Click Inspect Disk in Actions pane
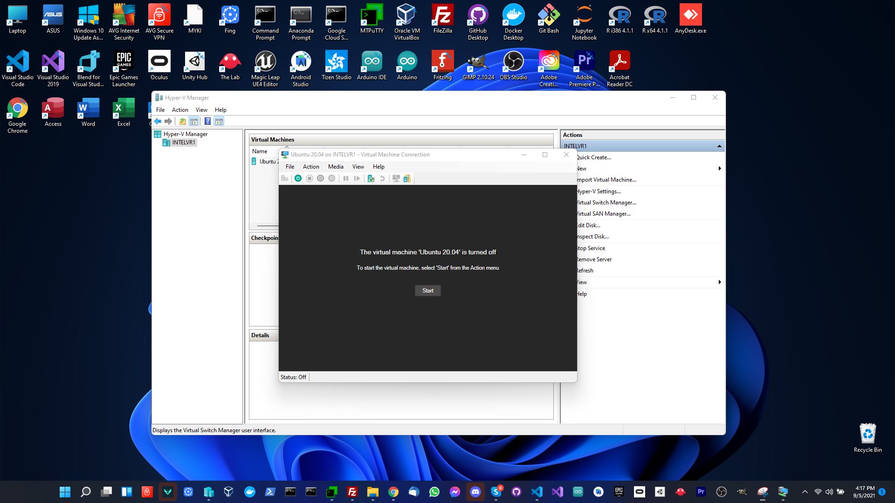The width and height of the screenshot is (895, 503). pyautogui.click(x=592, y=237)
